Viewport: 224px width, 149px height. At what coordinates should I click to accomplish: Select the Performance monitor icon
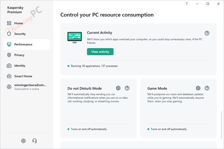pos(9,44)
